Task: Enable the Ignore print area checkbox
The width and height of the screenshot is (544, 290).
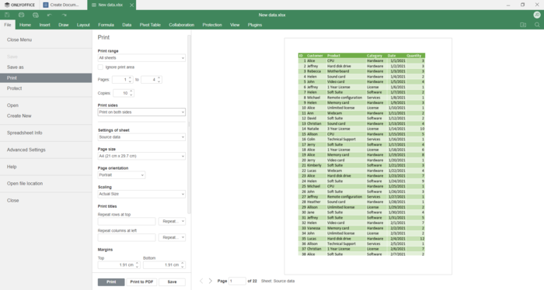Action: point(100,67)
